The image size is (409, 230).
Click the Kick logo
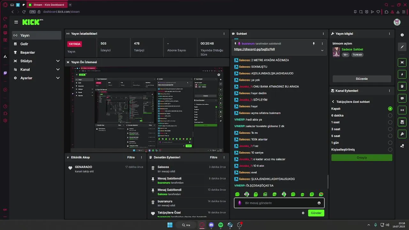point(33,22)
